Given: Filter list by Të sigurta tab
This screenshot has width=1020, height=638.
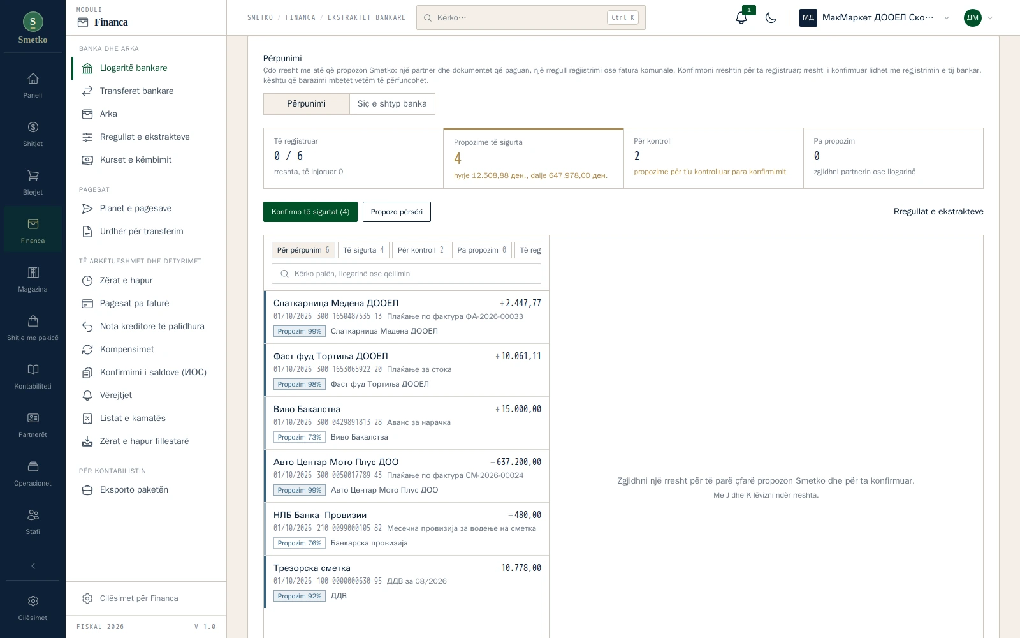Looking at the screenshot, I should (363, 250).
